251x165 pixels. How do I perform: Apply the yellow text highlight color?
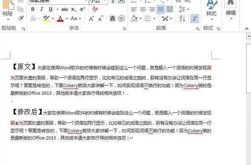(x=46, y=19)
